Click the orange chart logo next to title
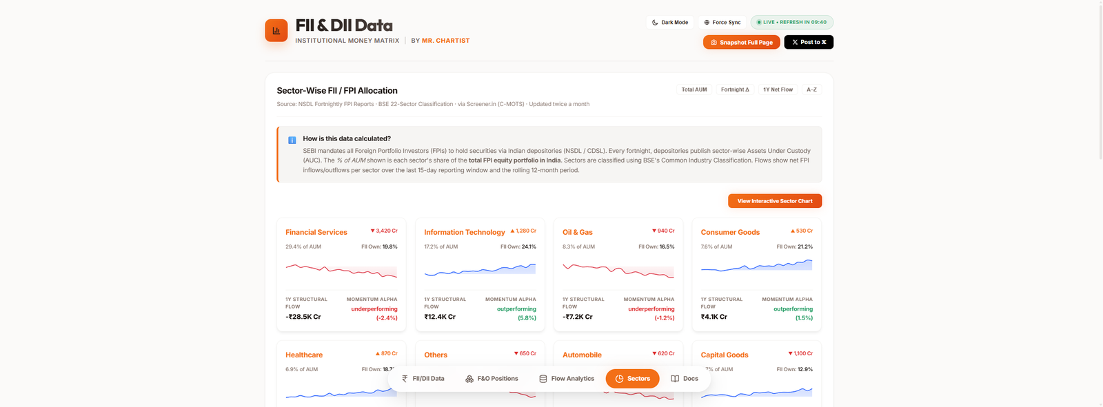Image resolution: width=1103 pixels, height=407 pixels. click(x=276, y=30)
